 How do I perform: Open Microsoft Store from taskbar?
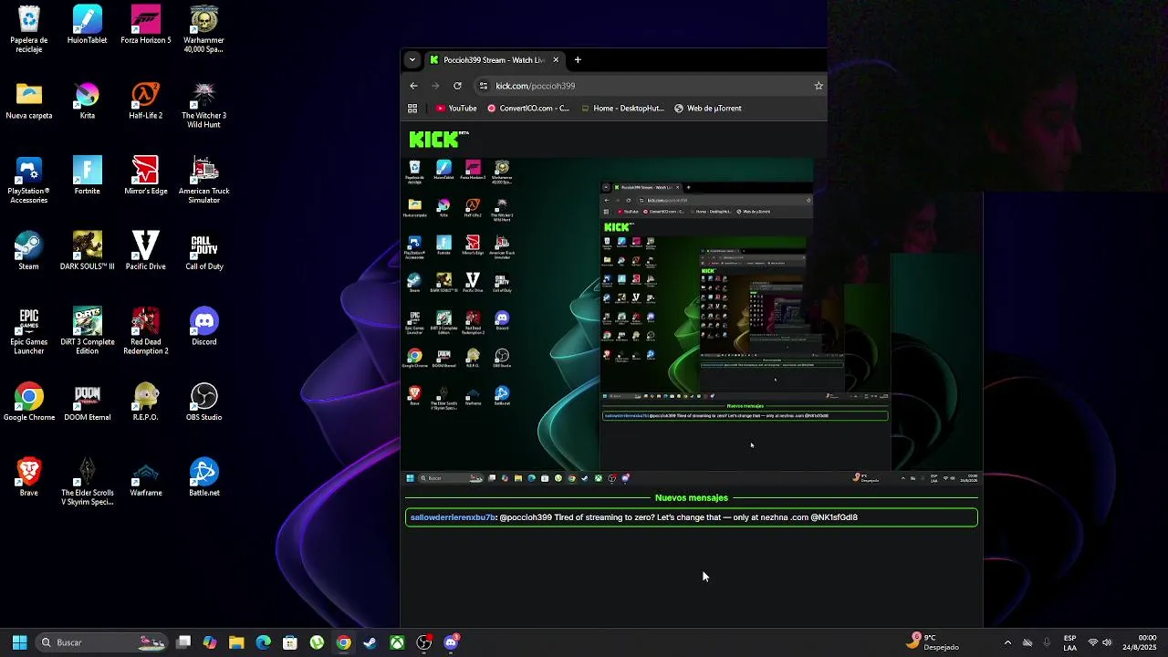290,642
